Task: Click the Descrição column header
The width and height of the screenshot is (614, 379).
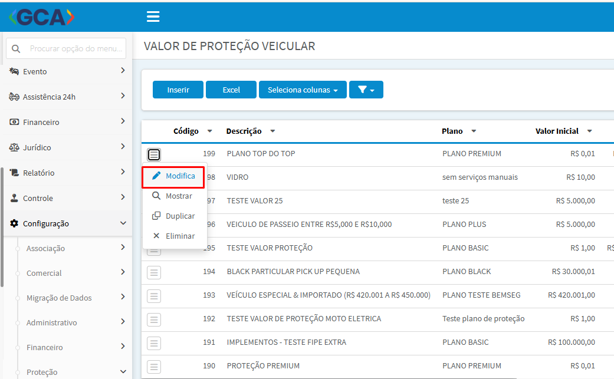Action: (244, 131)
